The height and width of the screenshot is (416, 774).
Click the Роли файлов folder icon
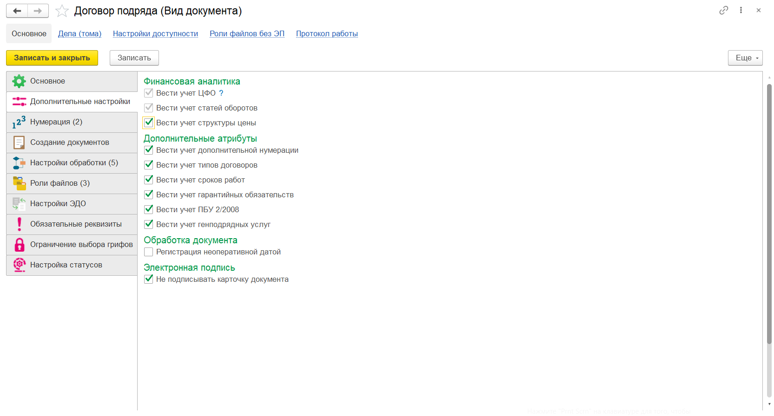pyautogui.click(x=19, y=183)
